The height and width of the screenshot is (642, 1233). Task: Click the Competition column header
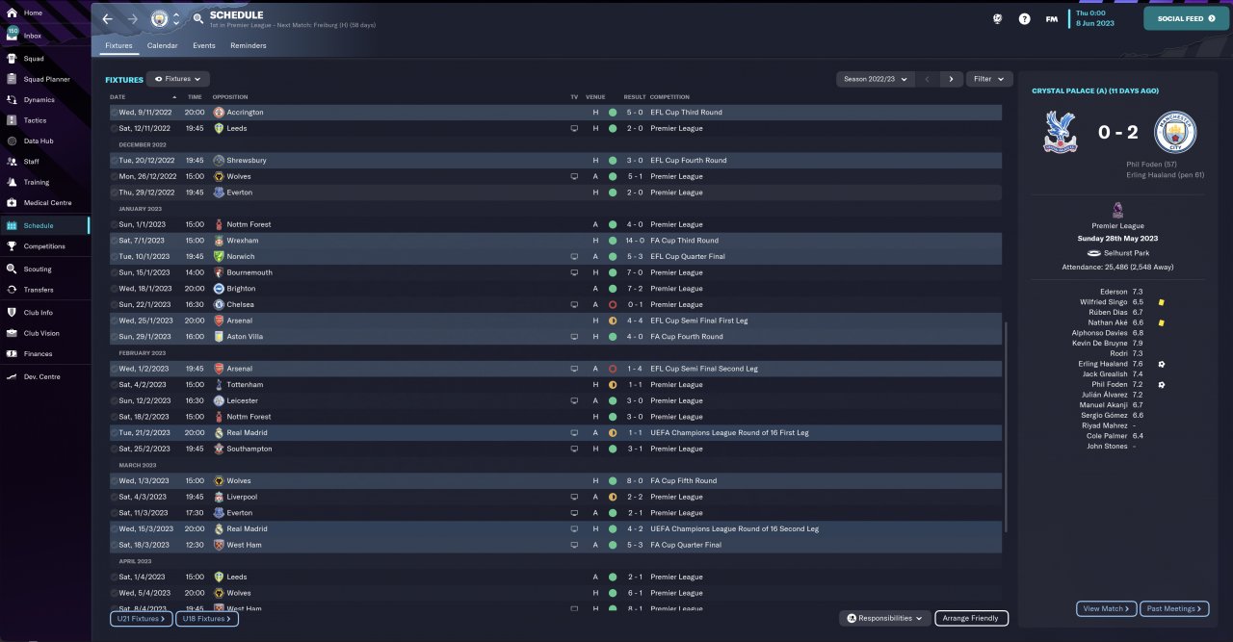tap(669, 97)
